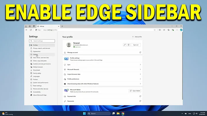
Task: Click the Search settings field
Action: [42, 41]
